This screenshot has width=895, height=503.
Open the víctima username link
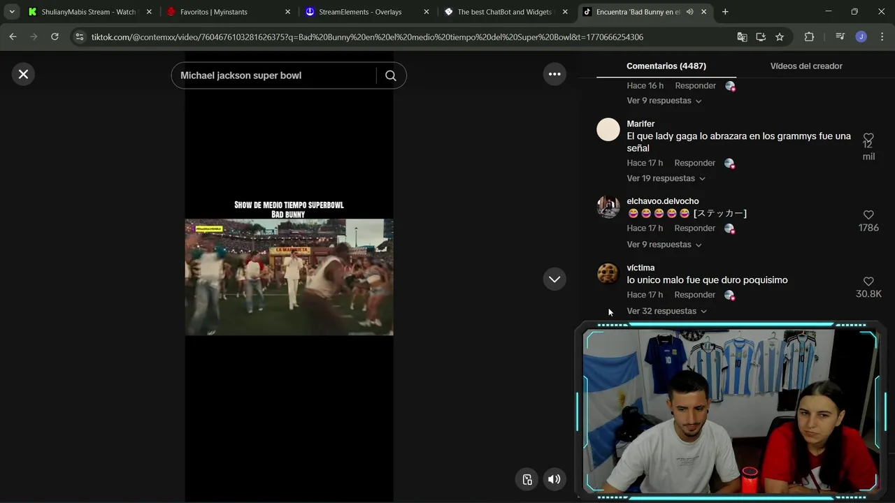pyautogui.click(x=640, y=268)
